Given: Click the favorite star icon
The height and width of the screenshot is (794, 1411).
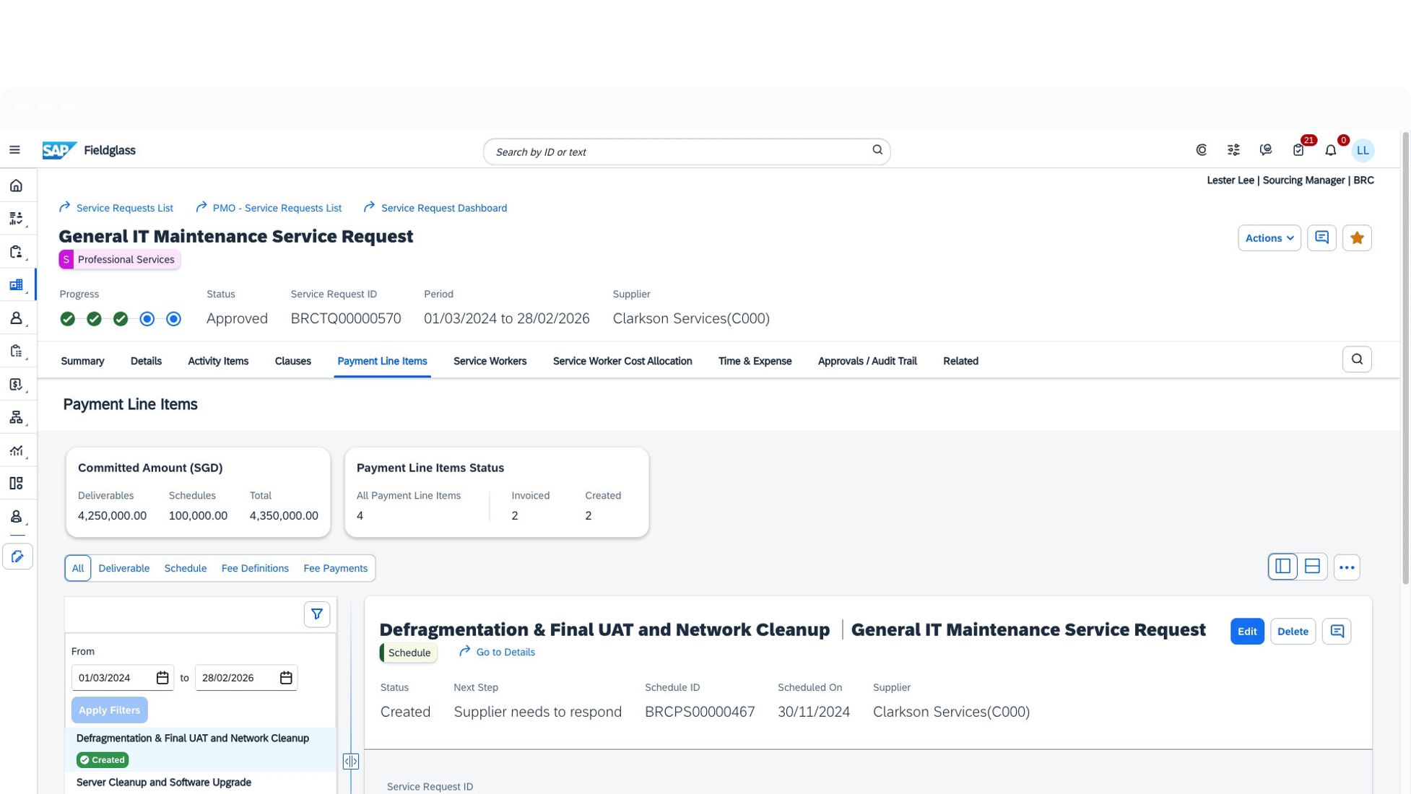Looking at the screenshot, I should [1357, 238].
